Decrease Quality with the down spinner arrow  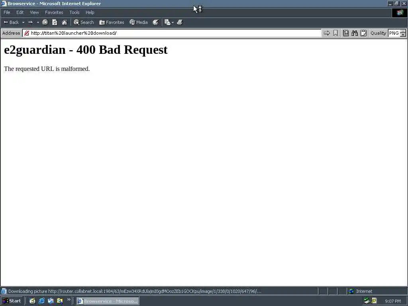coord(403,35)
